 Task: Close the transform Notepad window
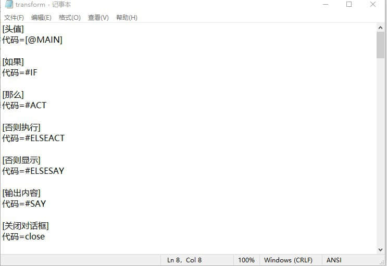tap(373, 5)
